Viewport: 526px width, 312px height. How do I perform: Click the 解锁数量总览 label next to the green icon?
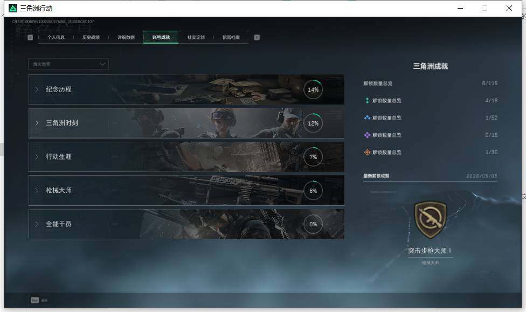tap(387, 101)
